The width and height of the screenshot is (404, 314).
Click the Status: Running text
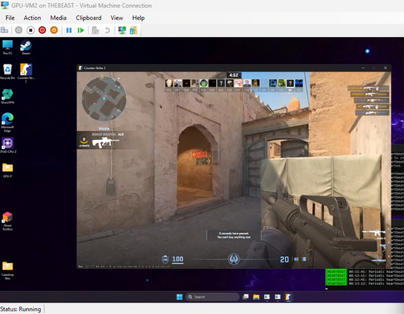tap(21, 309)
